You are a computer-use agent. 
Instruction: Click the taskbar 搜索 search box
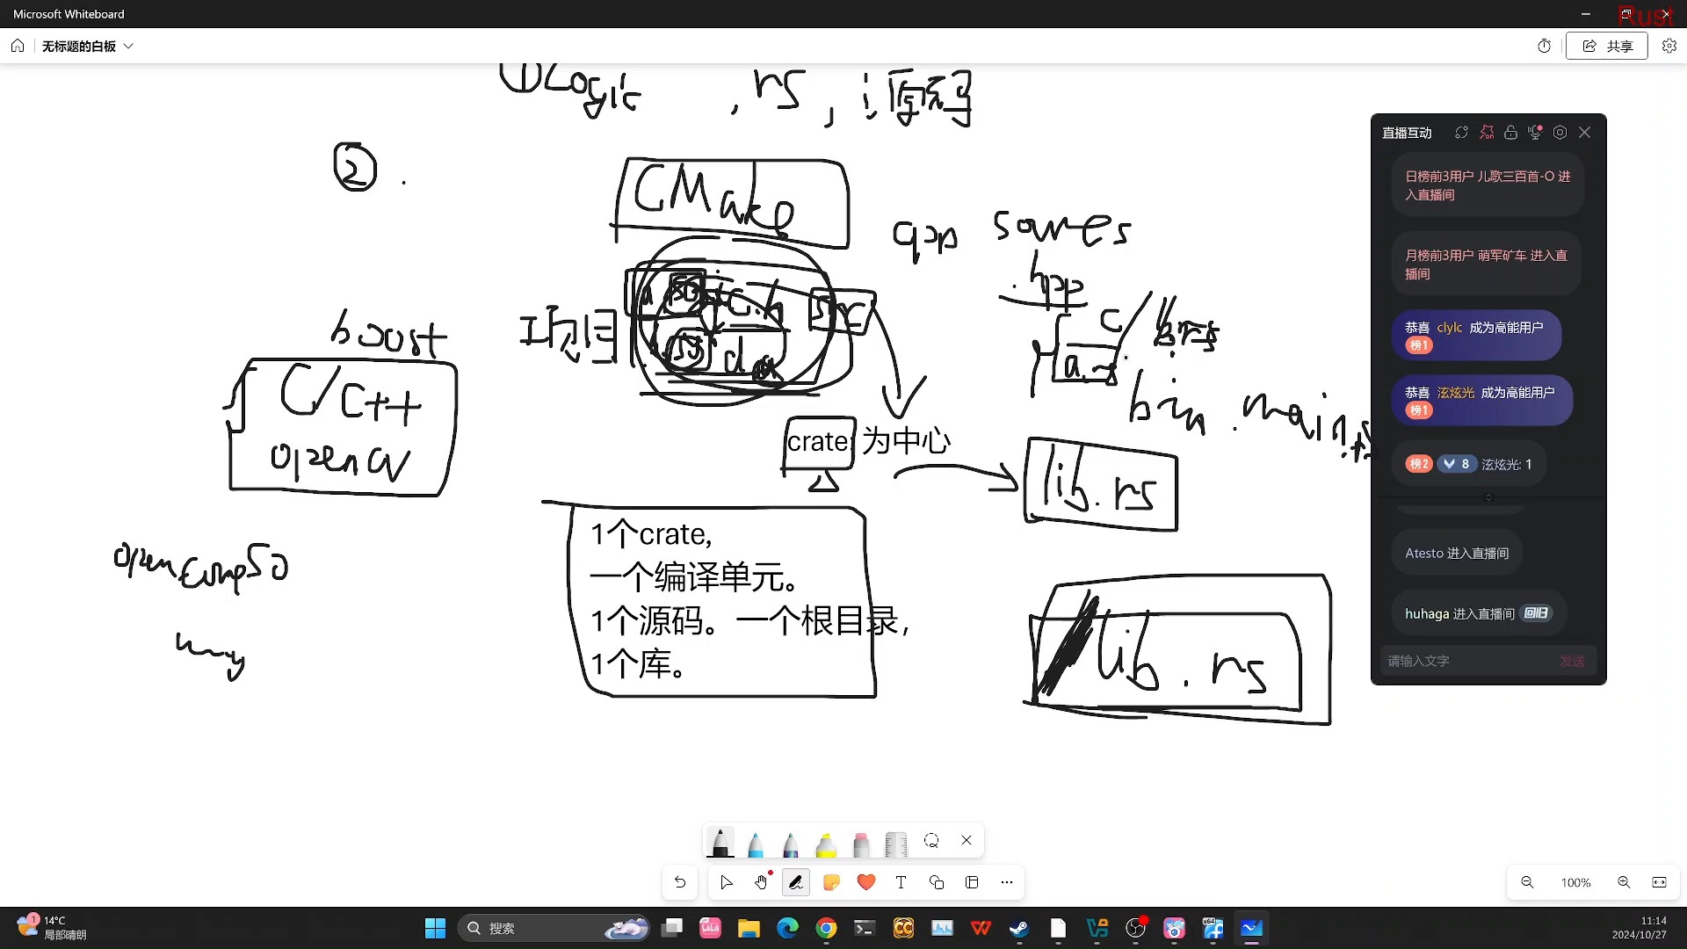pos(554,928)
